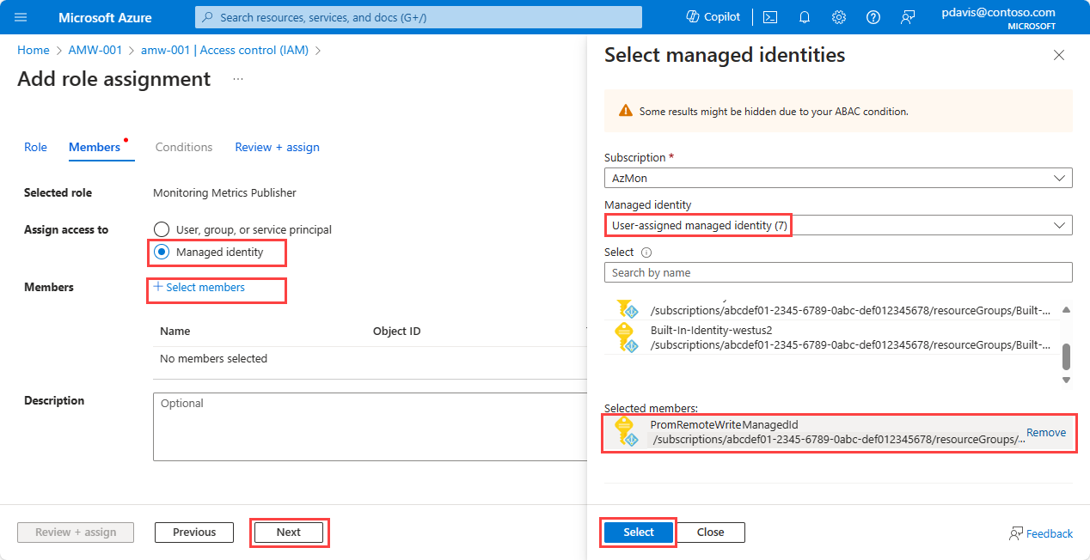The width and height of the screenshot is (1090, 560).
Task: Open the portal settings gear
Action: 839,17
